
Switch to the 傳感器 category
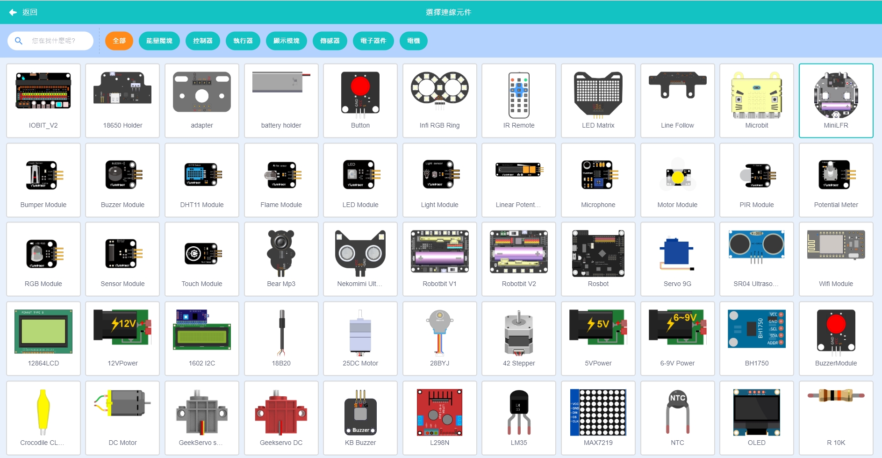330,41
